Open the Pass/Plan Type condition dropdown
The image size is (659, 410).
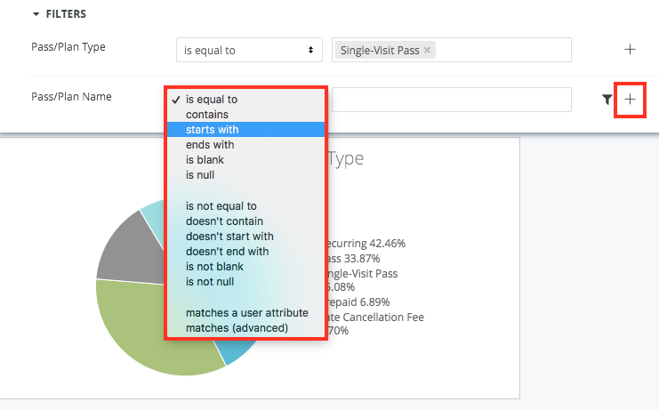pyautogui.click(x=248, y=51)
